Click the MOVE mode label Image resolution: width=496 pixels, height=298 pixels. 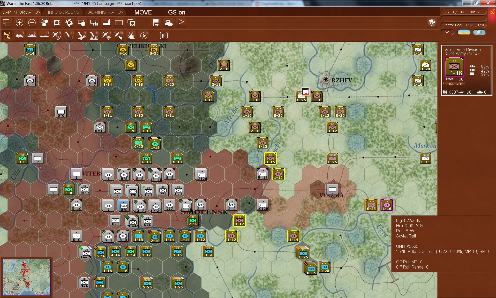pos(143,12)
